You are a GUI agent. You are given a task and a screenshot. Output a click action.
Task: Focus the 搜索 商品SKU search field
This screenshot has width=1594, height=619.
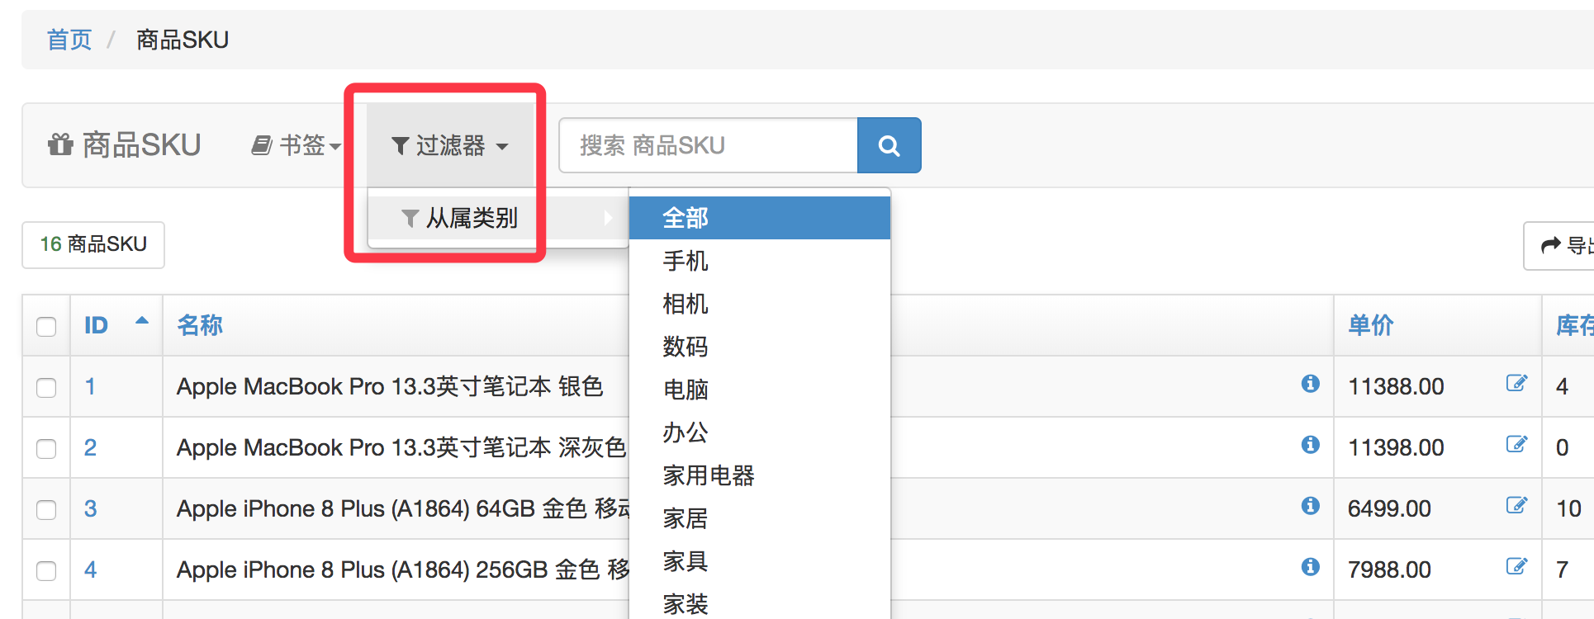coord(709,145)
